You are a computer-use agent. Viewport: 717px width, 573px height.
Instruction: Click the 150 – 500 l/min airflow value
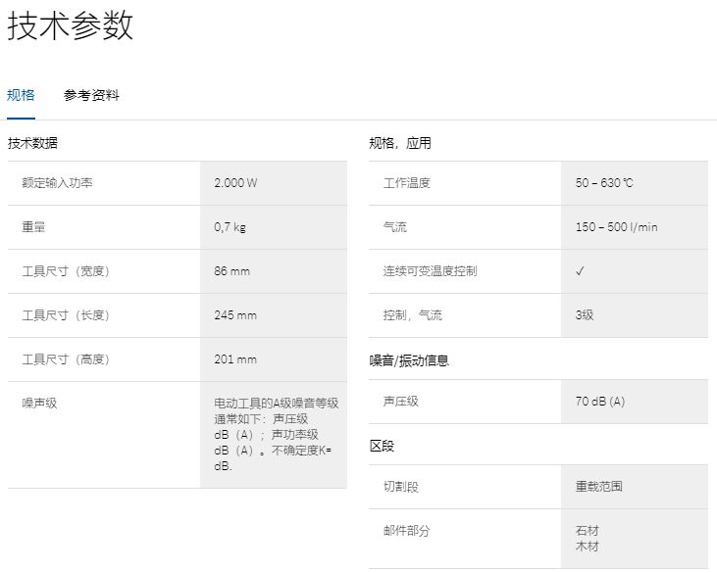616,227
